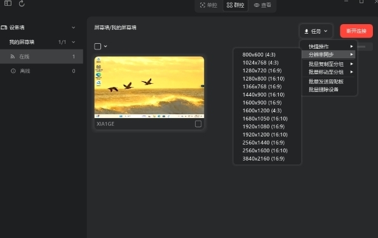Image resolution: width=378 pixels, height=238 pixels.
Task: Collapse the 设备墙 section chevron
Action: click(x=73, y=27)
